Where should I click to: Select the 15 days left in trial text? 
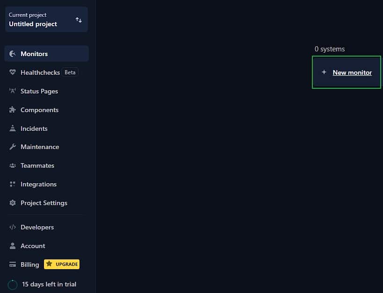point(49,284)
